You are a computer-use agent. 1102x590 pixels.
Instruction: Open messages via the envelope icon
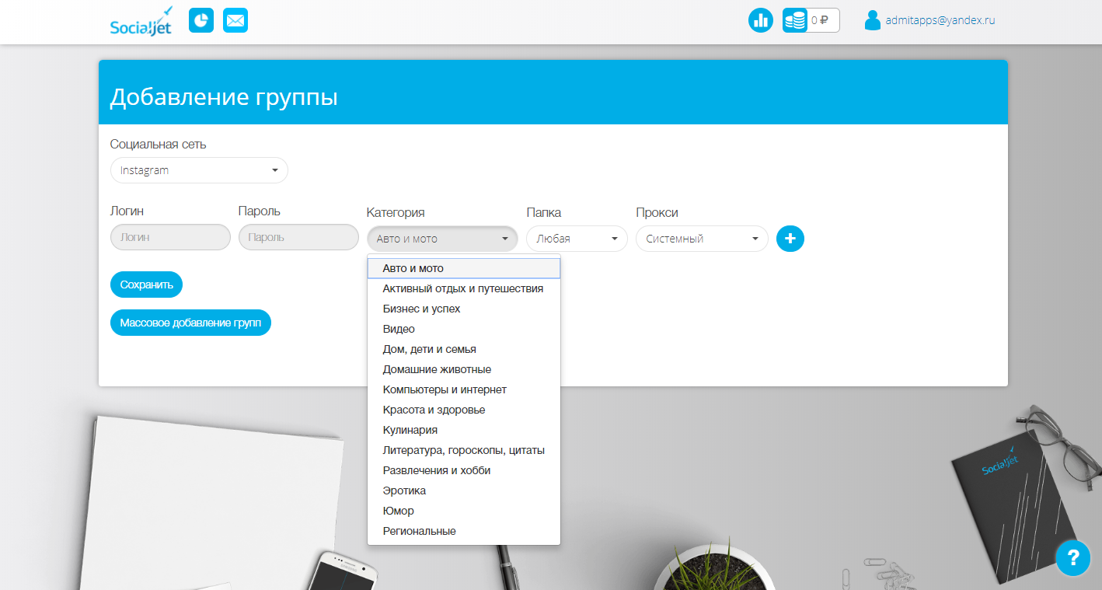pos(235,19)
